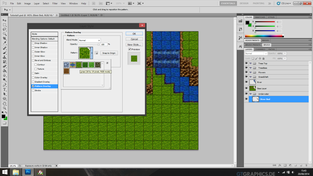Open Blending Options: Default section
This screenshot has height=176, width=313.
(44, 39)
